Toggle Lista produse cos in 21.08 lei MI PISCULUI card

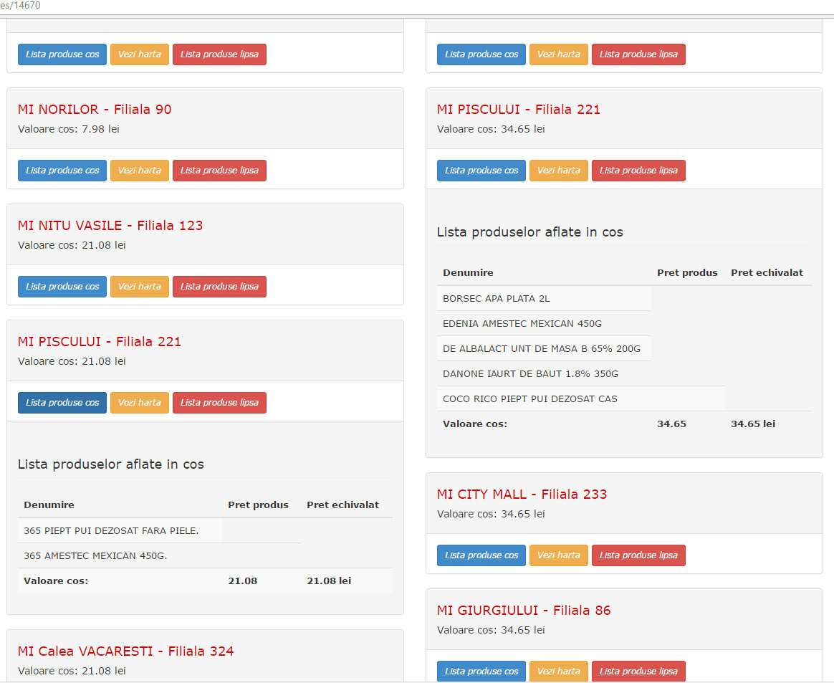[62, 403]
